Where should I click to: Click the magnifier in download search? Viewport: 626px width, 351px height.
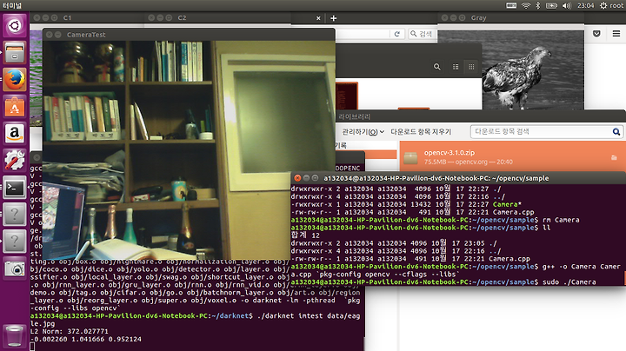[x=616, y=132]
